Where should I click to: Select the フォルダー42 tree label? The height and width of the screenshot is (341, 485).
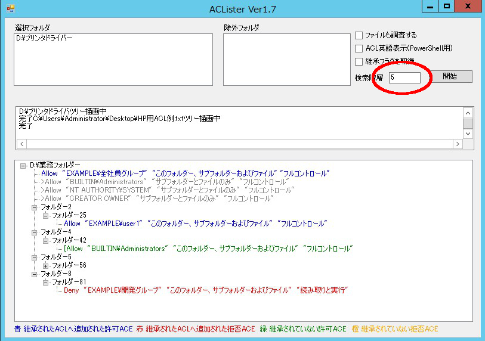(69, 240)
